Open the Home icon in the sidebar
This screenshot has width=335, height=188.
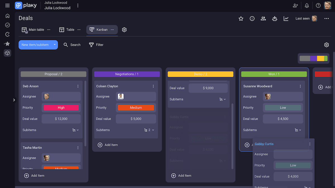coord(7,16)
